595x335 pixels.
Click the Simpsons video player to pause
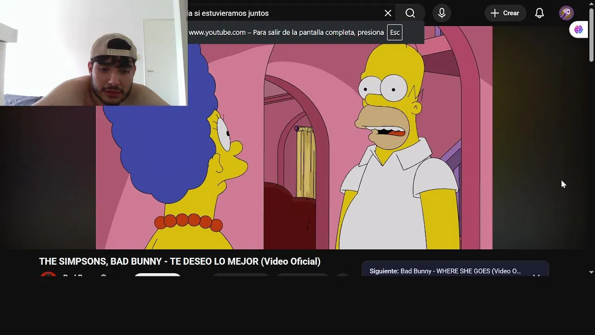point(294,138)
